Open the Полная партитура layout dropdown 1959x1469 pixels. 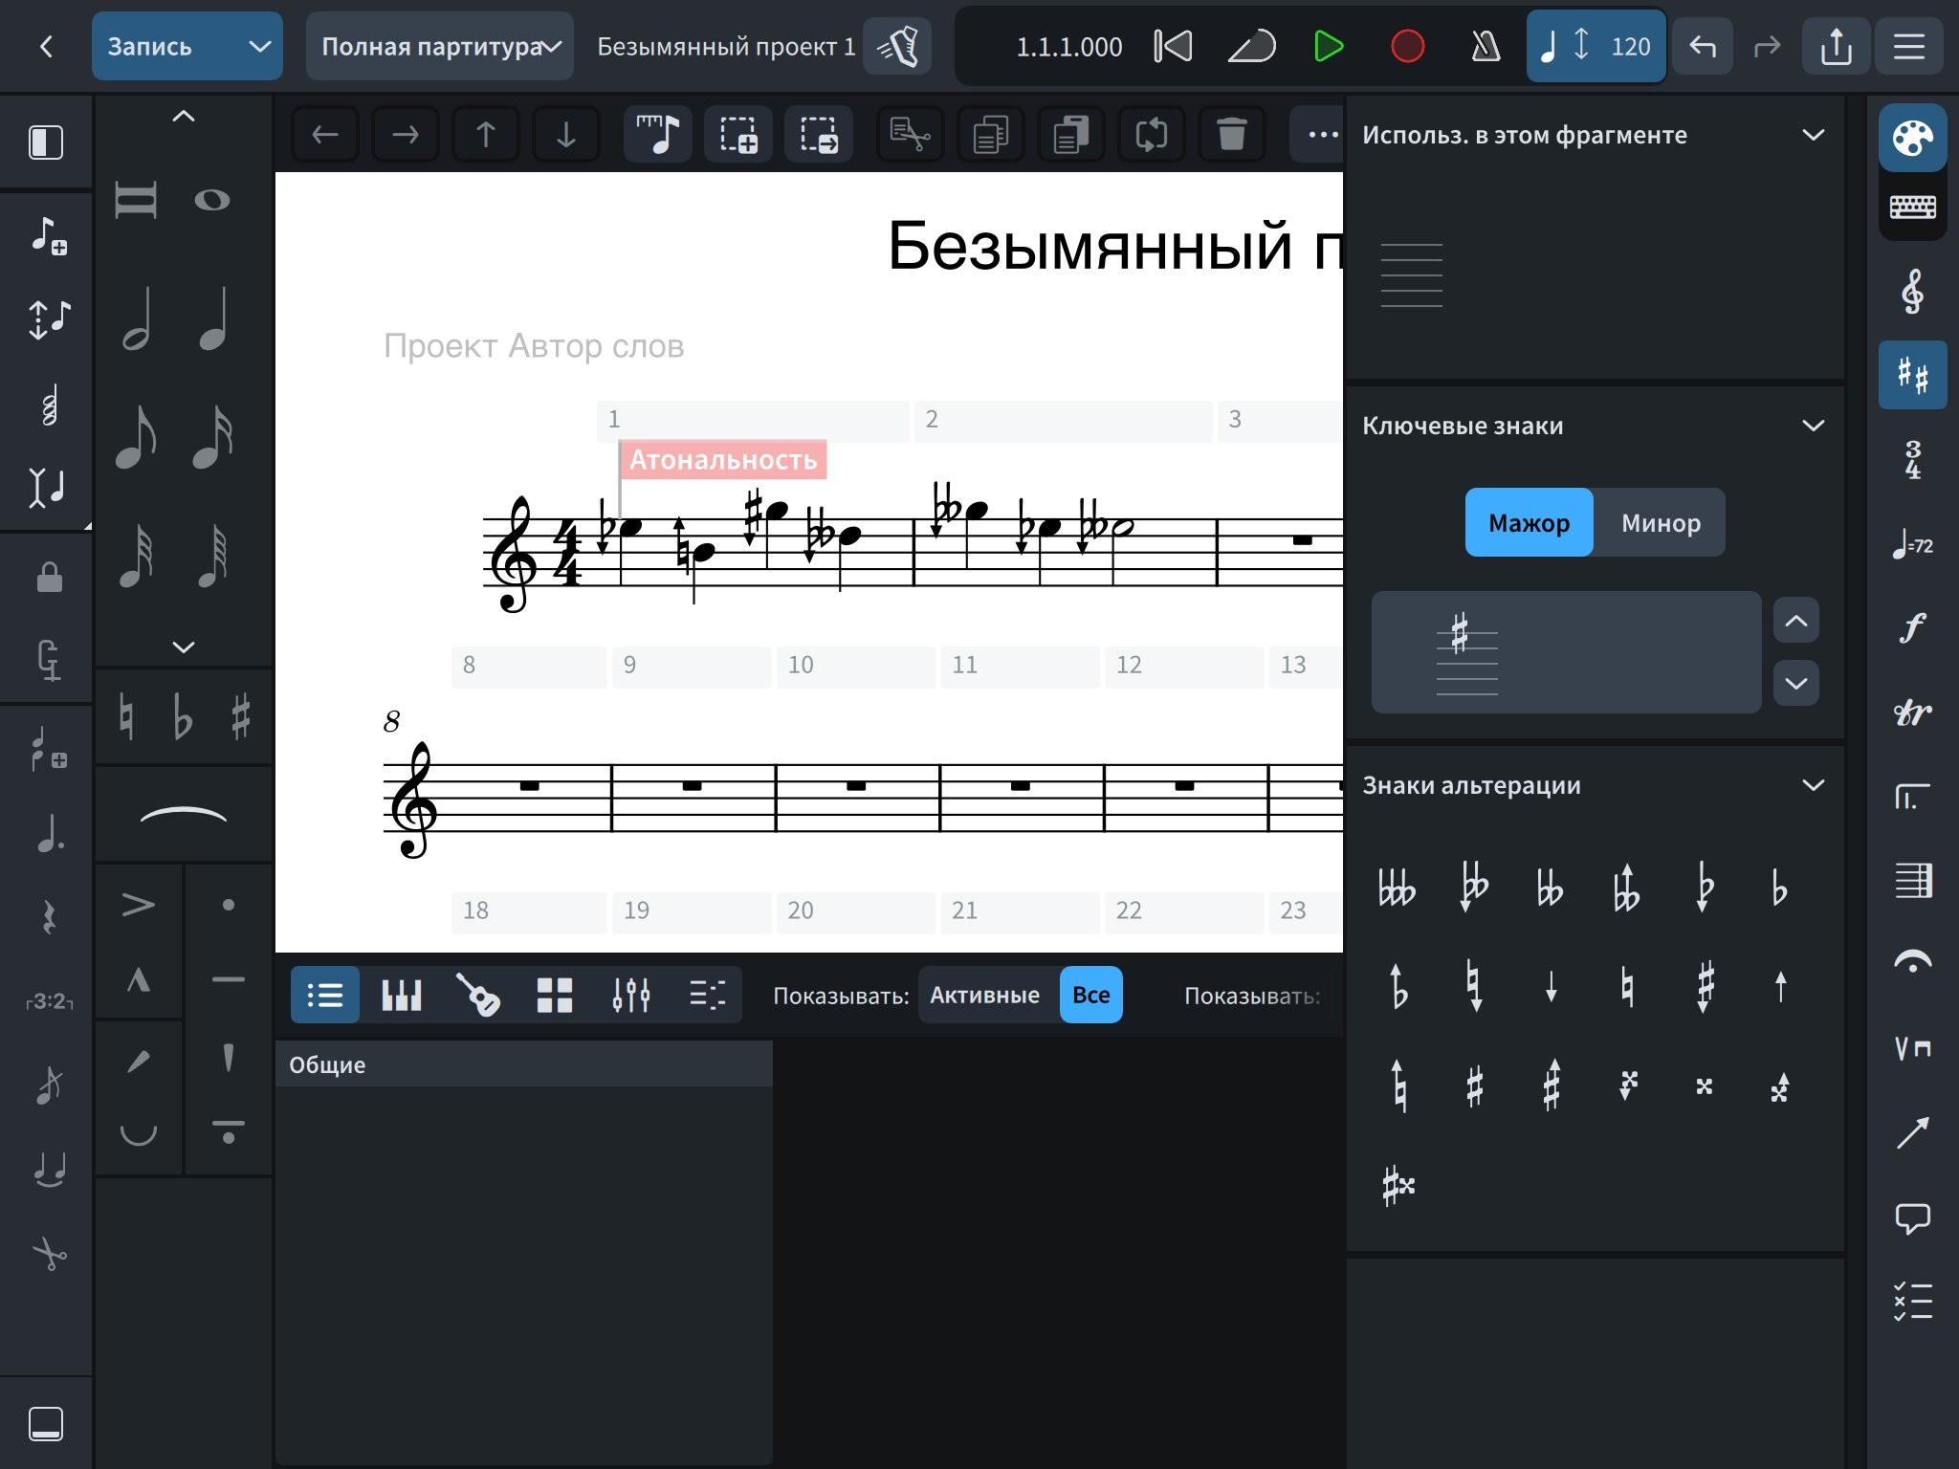(x=440, y=46)
